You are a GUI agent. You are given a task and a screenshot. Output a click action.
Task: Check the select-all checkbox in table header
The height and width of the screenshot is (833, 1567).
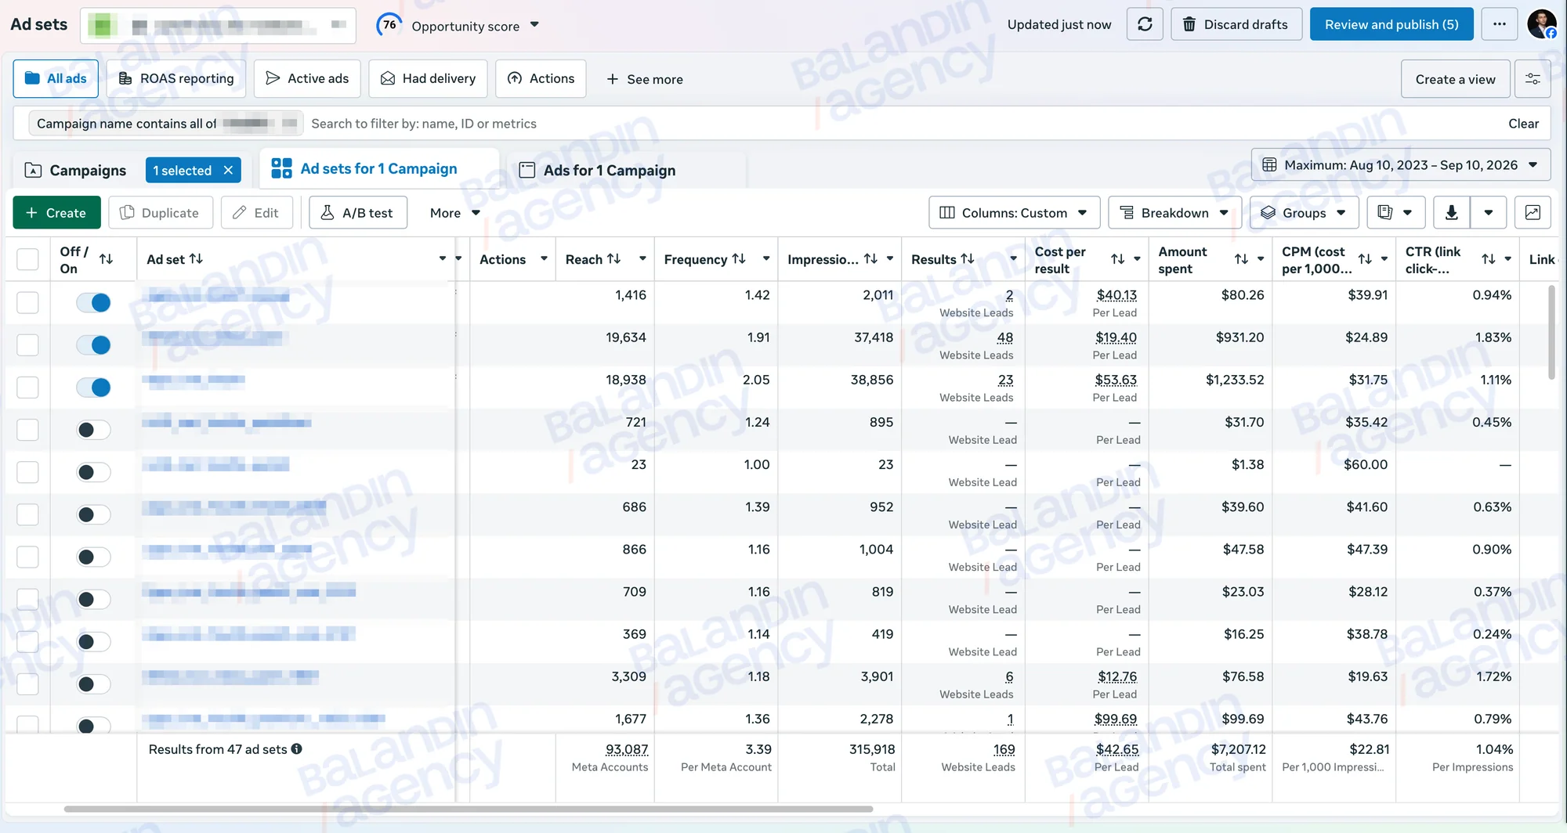click(x=27, y=259)
